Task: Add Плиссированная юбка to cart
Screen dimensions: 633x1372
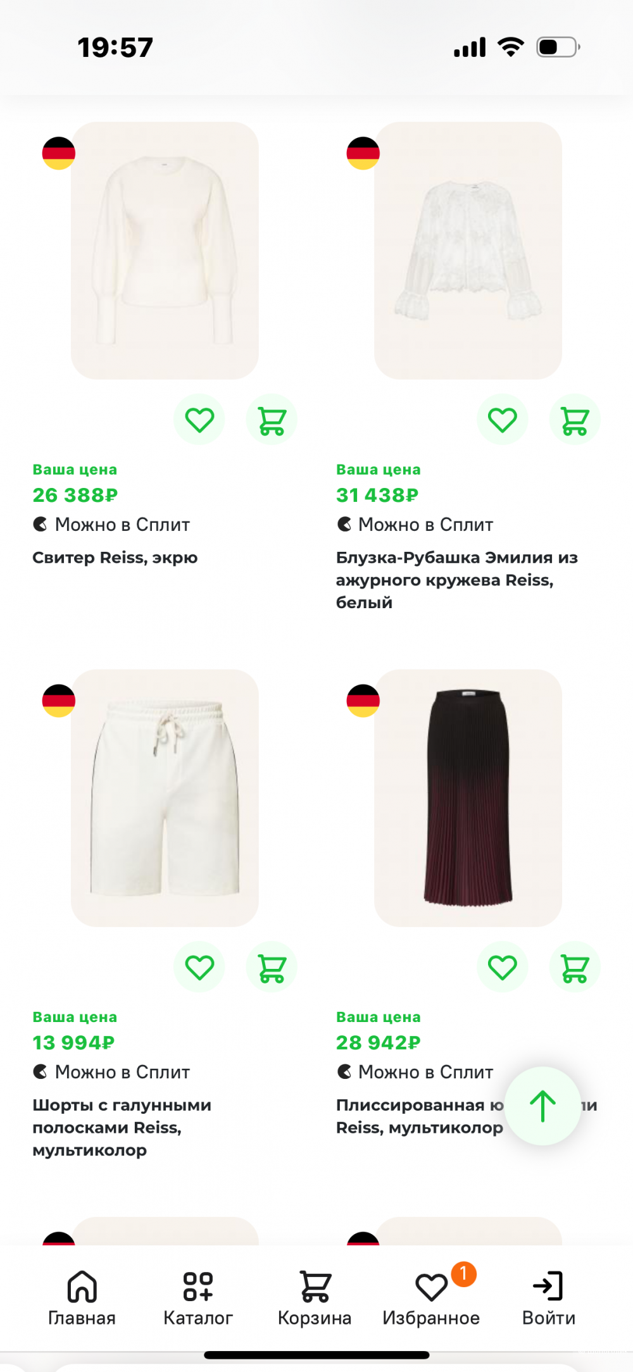Action: [x=575, y=967]
